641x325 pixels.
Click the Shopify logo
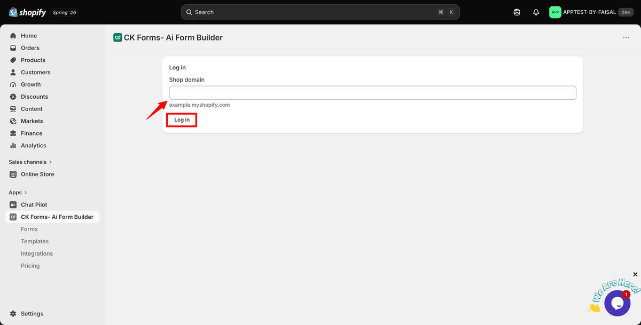(28, 12)
